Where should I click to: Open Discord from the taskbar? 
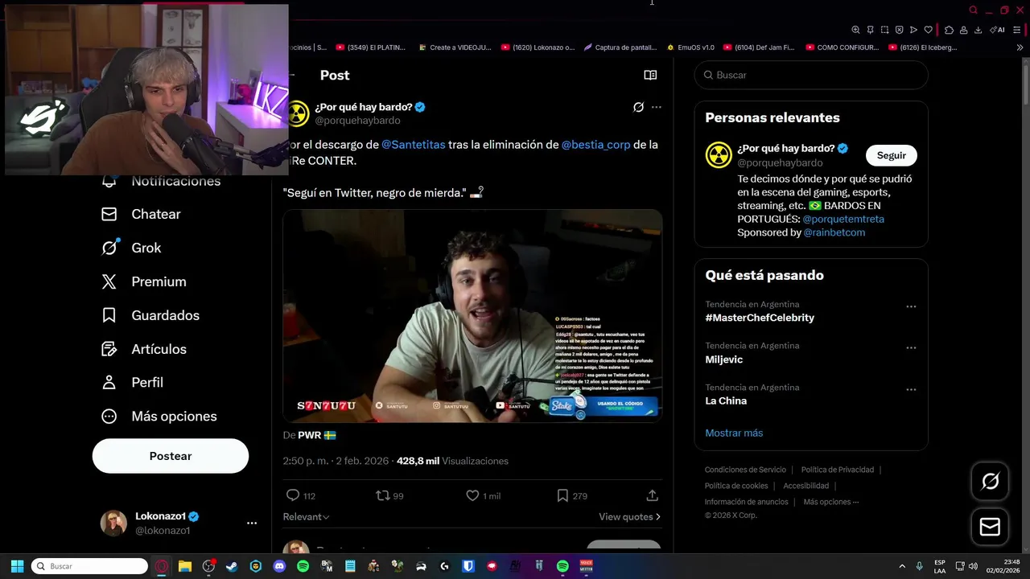(x=279, y=566)
